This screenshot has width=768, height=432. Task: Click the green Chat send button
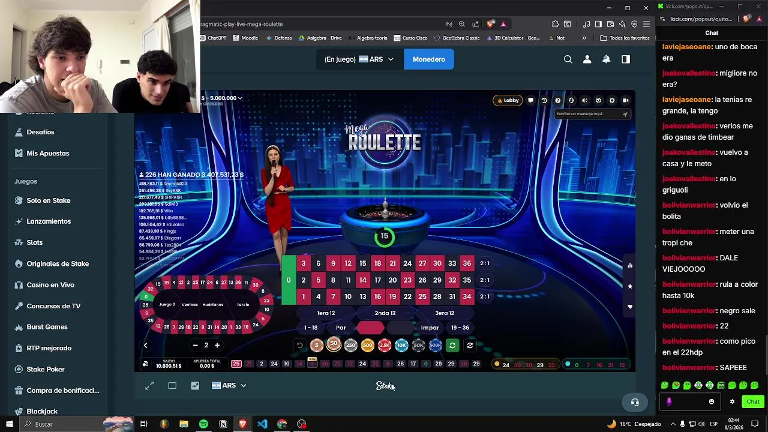pyautogui.click(x=753, y=402)
